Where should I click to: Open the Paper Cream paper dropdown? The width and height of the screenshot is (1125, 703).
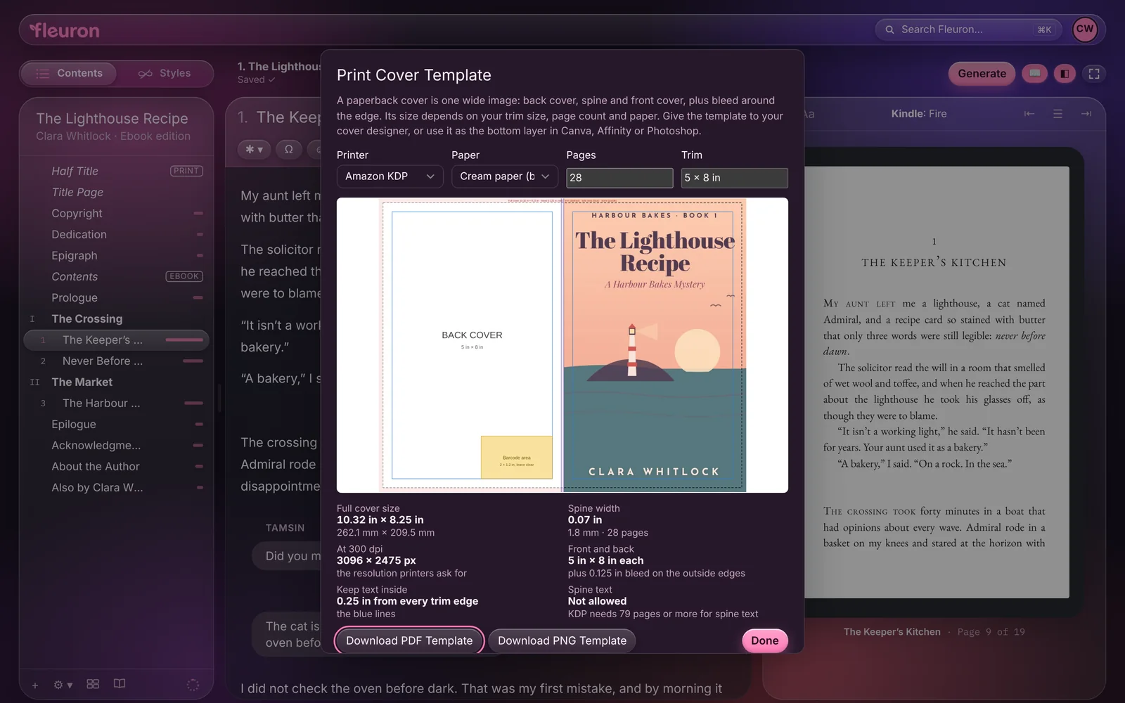504,176
